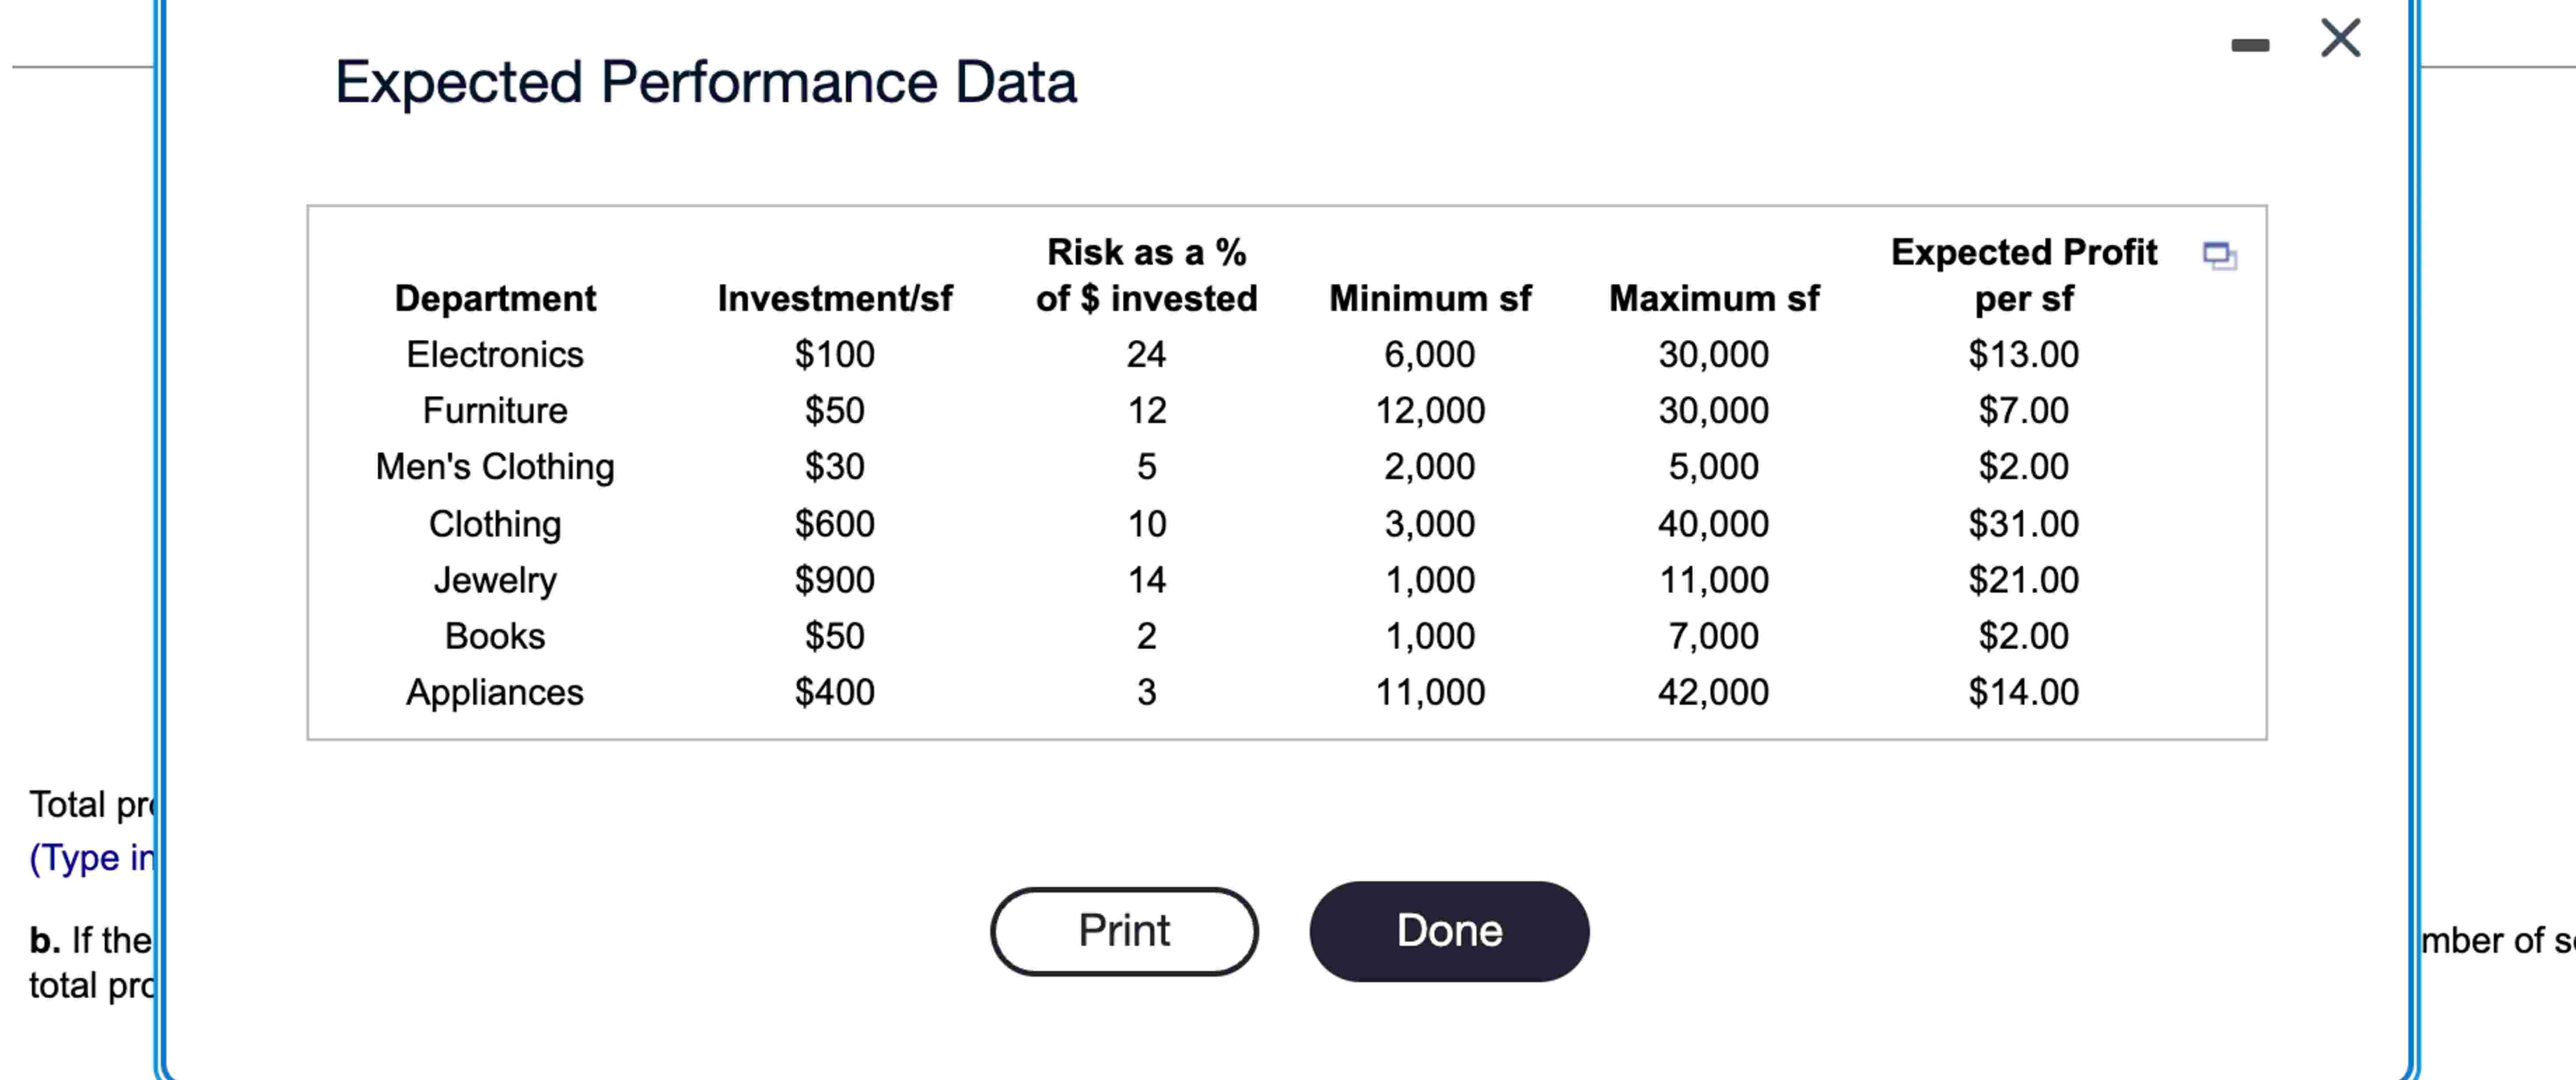Click the Expected Profit per sf header

[2023, 275]
